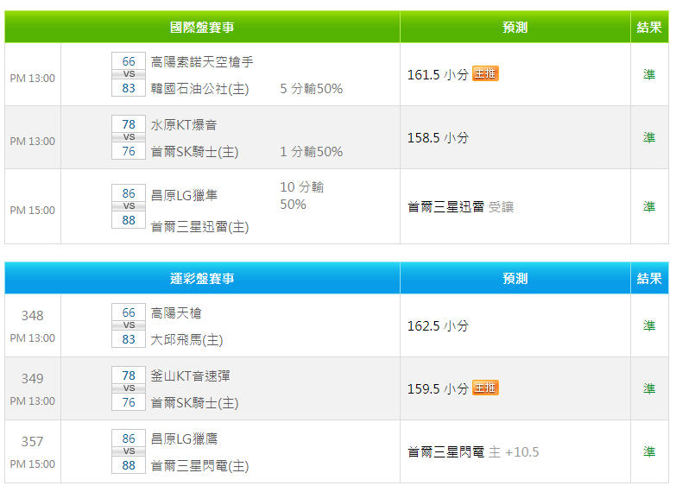676x492 pixels.
Task: Click the vs badge in 高陽索諾天空槍手 match
Action: coord(129,74)
